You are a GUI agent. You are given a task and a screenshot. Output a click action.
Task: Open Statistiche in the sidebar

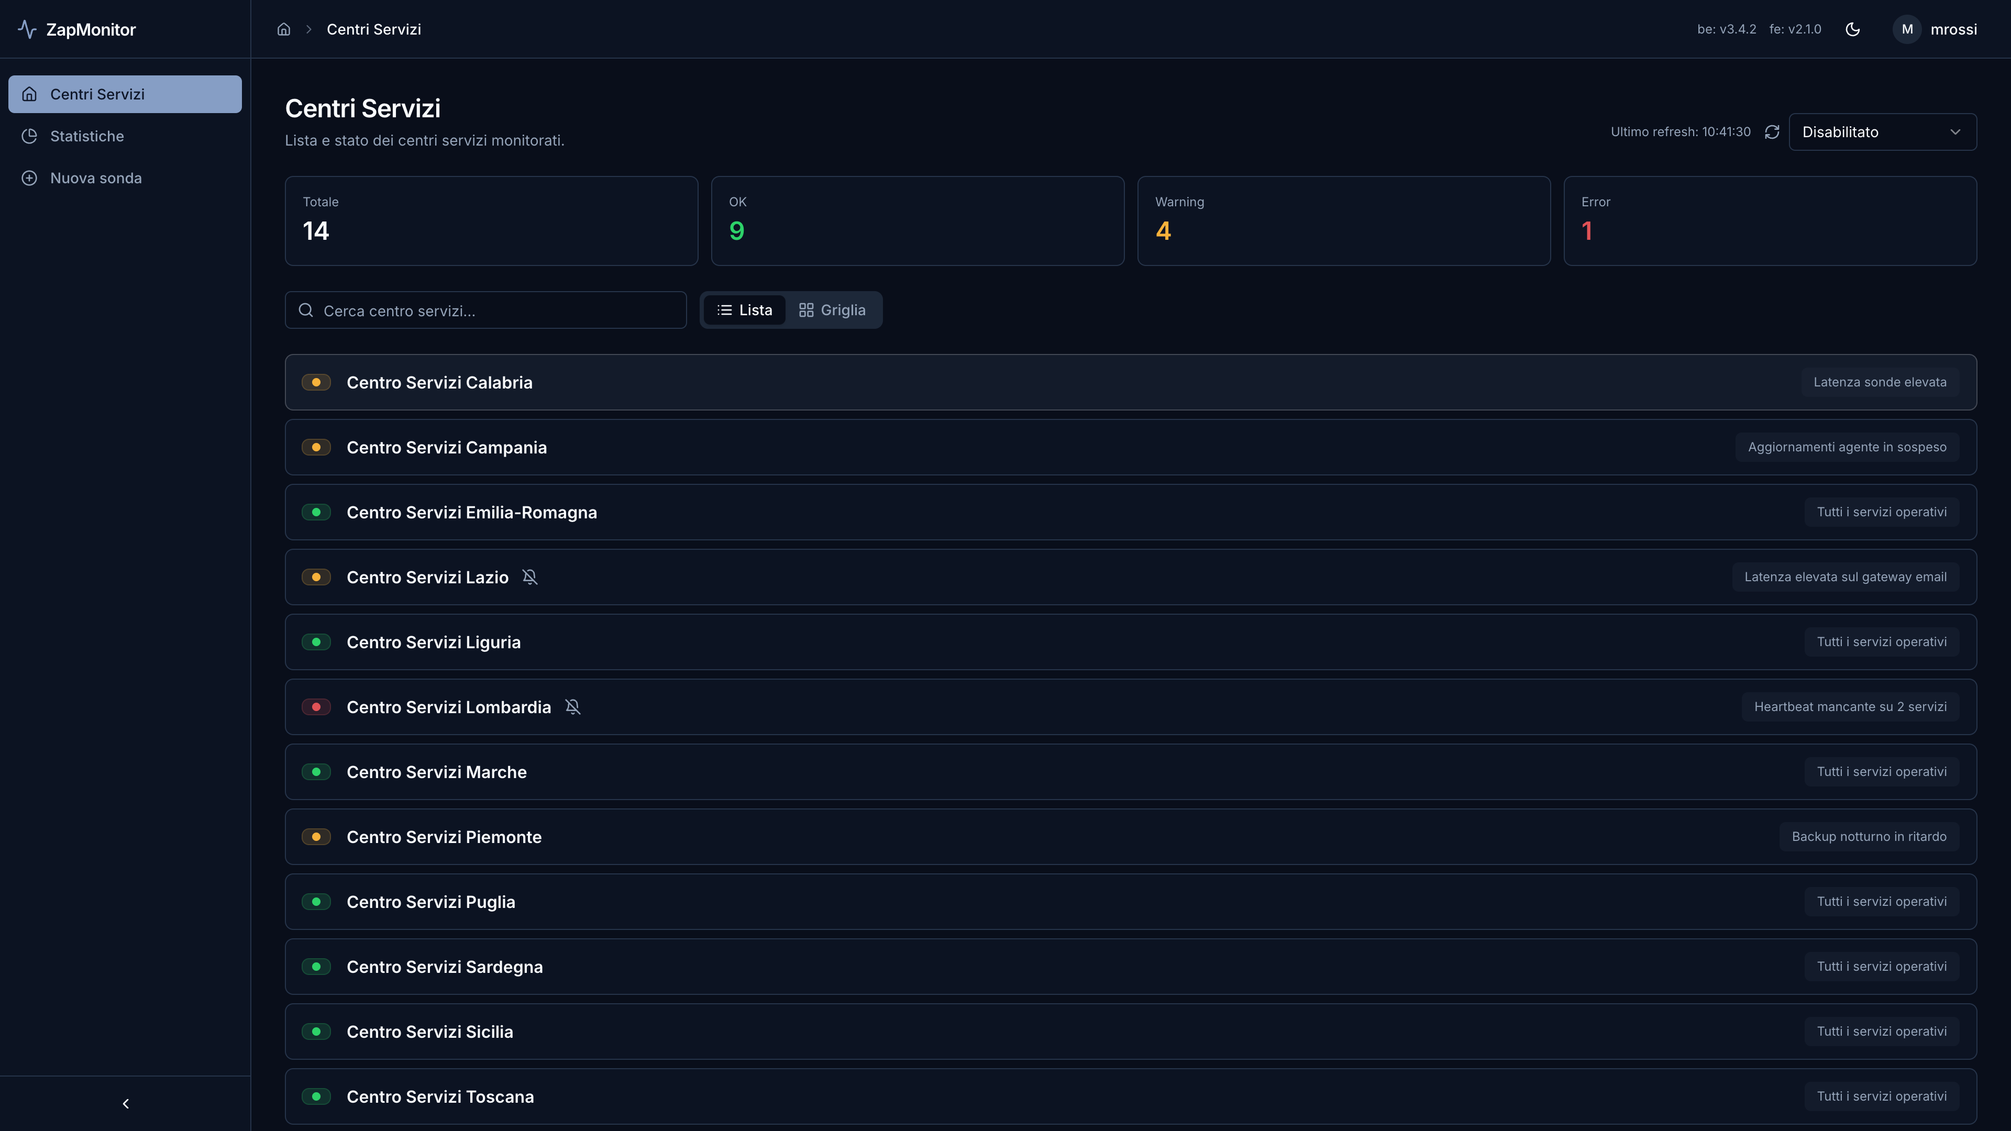(125, 137)
